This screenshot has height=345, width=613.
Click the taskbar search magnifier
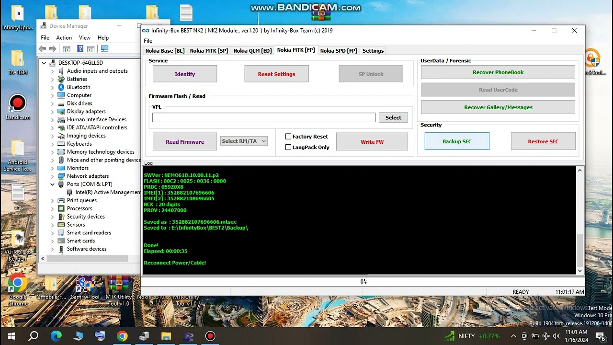pyautogui.click(x=34, y=336)
